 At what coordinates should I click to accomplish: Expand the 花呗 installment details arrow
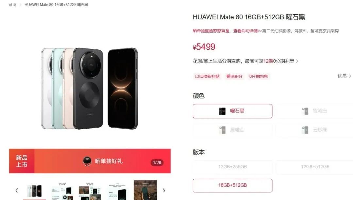[297, 61]
